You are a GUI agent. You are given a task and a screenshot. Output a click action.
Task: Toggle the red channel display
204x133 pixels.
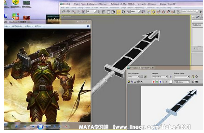(x=154, y=82)
